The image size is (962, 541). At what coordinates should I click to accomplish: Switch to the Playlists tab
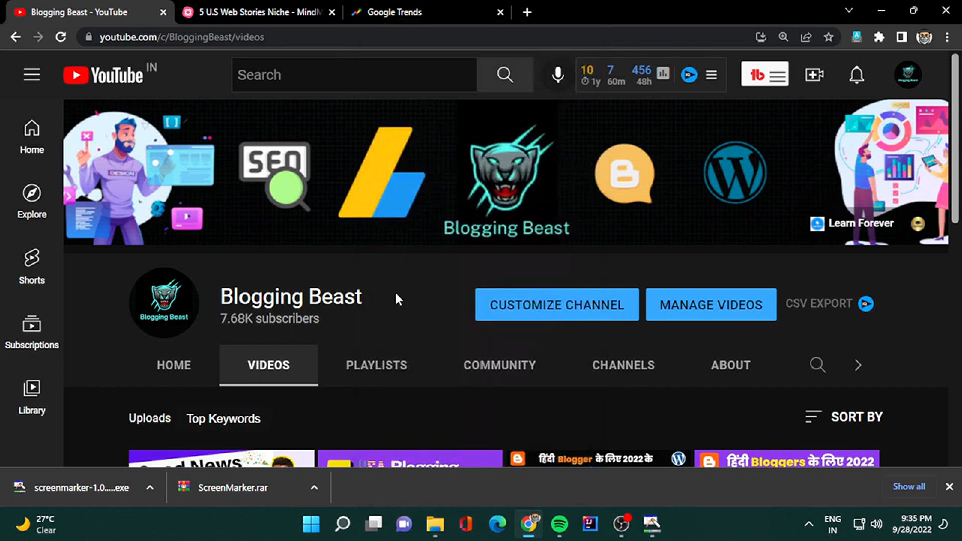point(376,365)
